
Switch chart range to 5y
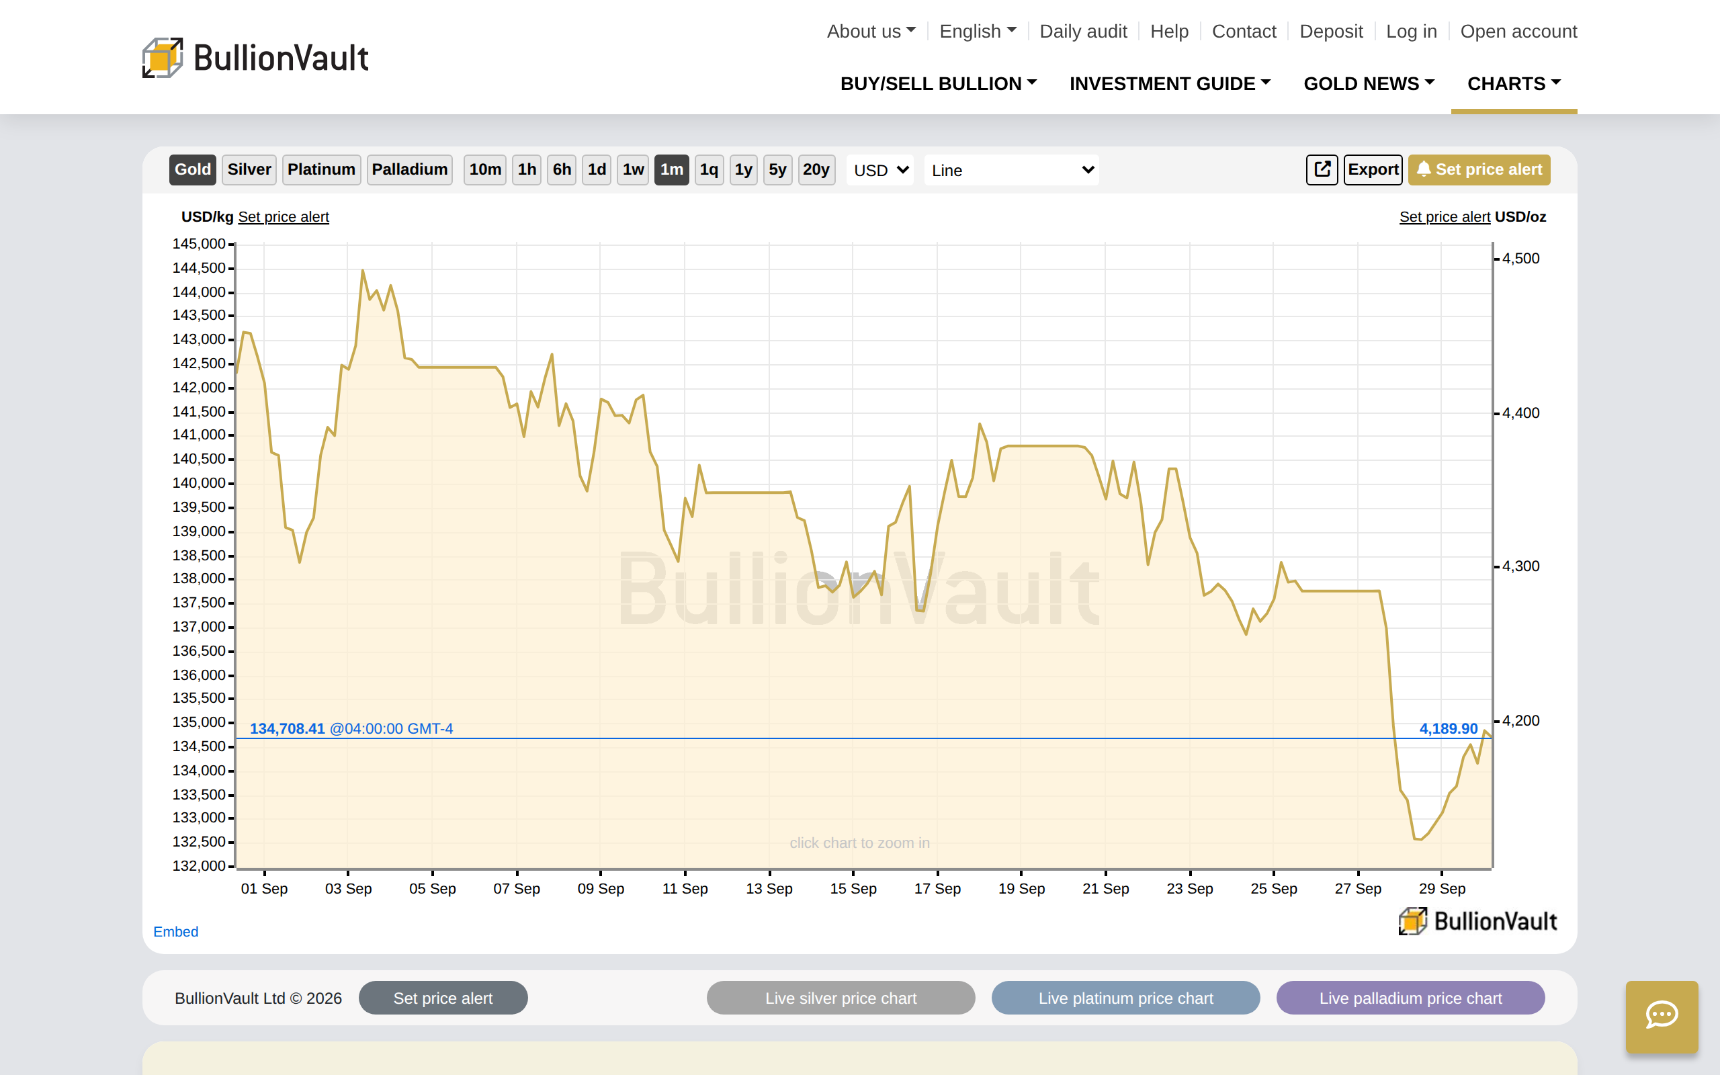tap(777, 169)
